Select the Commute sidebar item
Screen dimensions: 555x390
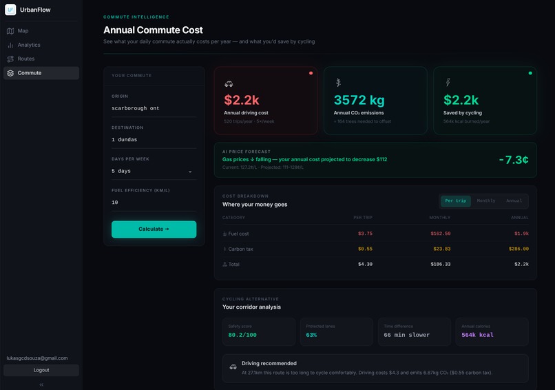[41, 73]
